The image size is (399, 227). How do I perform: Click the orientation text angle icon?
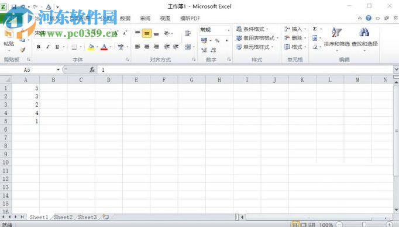pyautogui.click(x=167, y=33)
